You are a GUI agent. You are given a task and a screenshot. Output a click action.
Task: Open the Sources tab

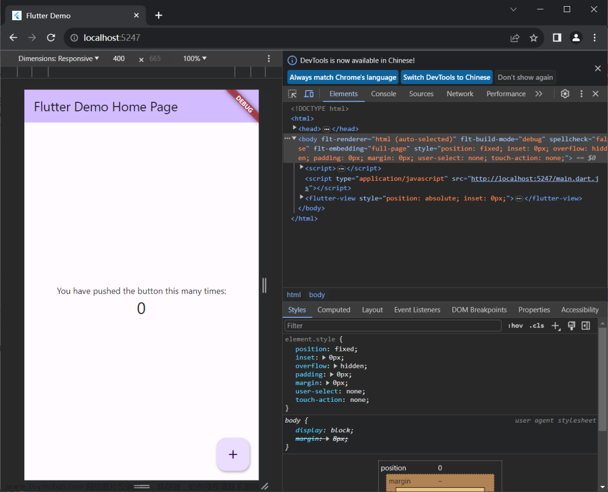tap(421, 94)
